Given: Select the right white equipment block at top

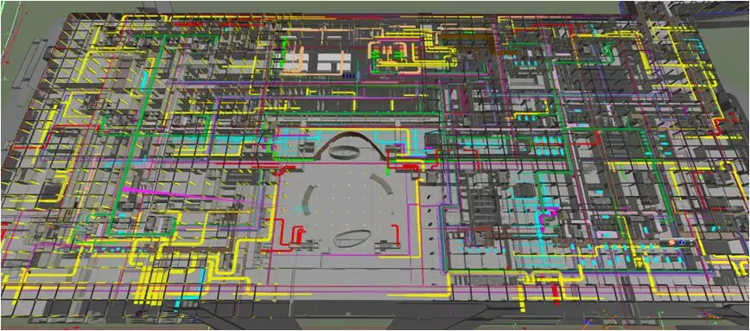Looking at the screenshot, I should click(334, 61).
